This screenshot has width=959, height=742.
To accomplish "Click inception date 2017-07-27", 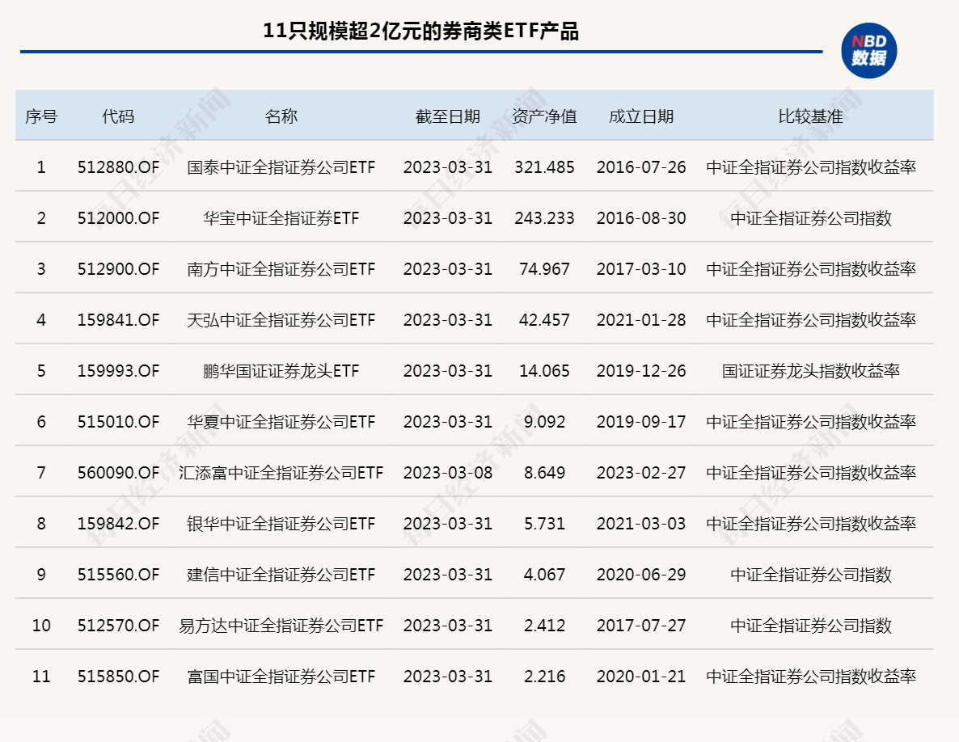I will [x=641, y=626].
